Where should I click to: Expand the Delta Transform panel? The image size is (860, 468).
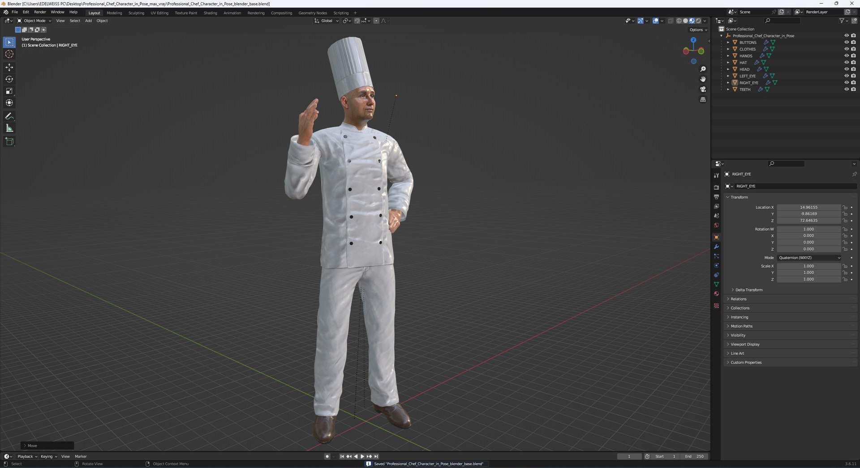[749, 290]
